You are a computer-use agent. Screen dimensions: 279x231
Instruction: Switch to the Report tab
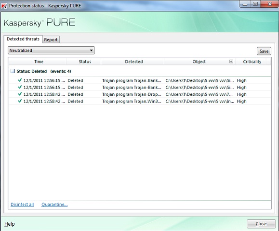tap(51, 39)
